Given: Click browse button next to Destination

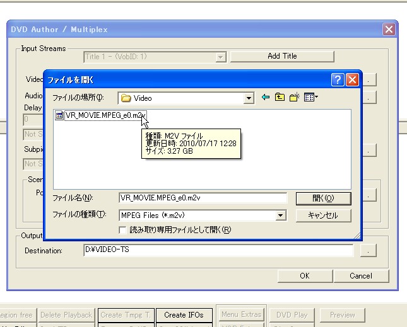Looking at the screenshot, I should click(368, 251).
